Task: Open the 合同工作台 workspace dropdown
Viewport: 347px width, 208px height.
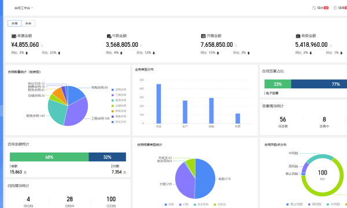Action: point(24,8)
